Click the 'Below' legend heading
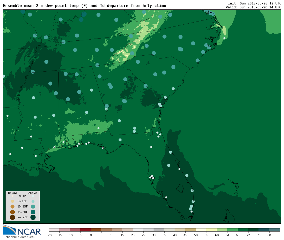The height and width of the screenshot is (240, 284). click(13, 193)
